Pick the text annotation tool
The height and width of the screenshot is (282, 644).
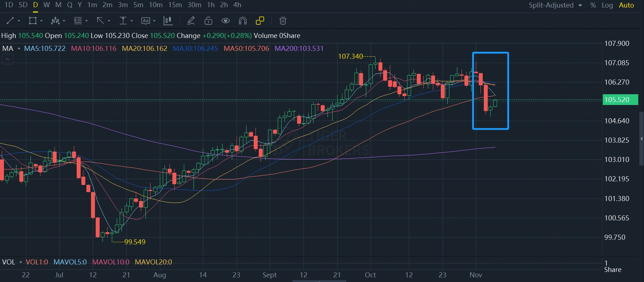(146, 21)
